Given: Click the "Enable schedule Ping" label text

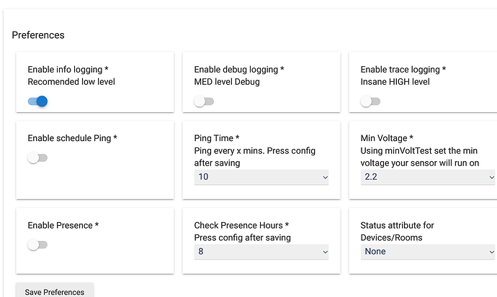Looking at the screenshot, I should [x=72, y=138].
